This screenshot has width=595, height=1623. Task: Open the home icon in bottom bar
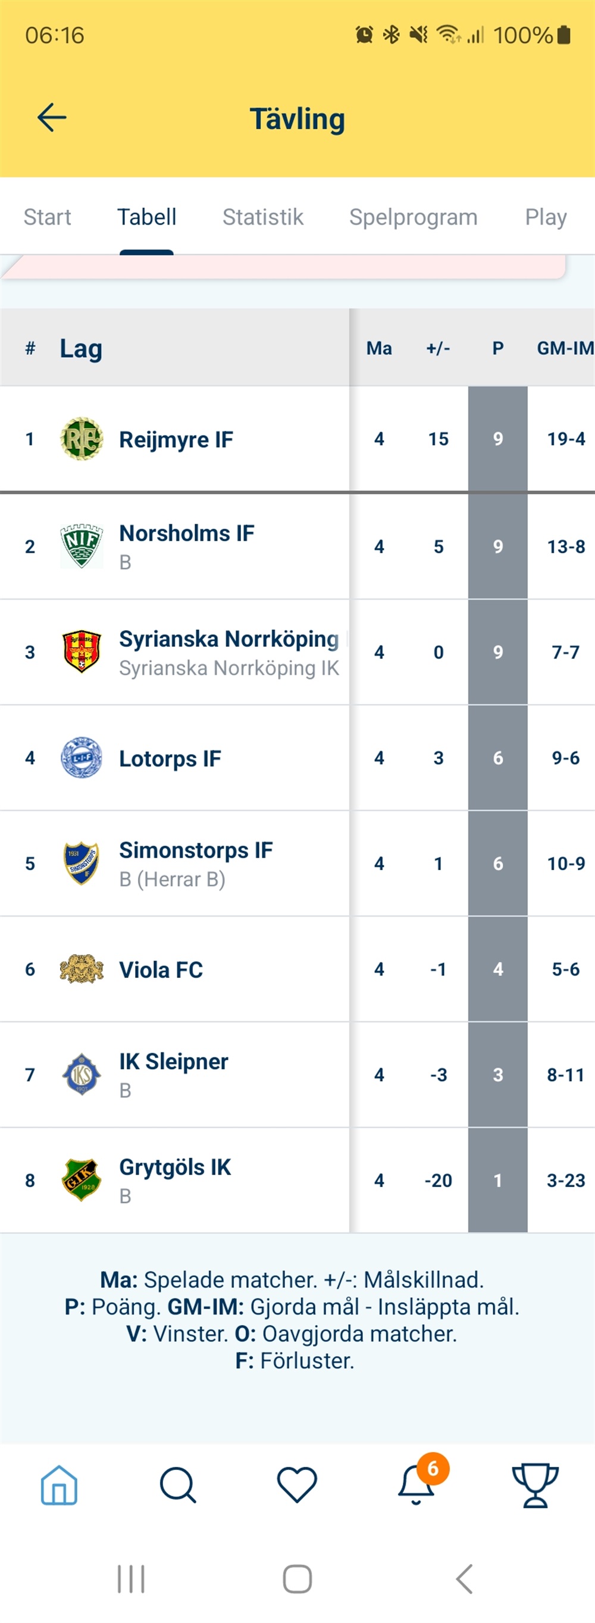[59, 1484]
